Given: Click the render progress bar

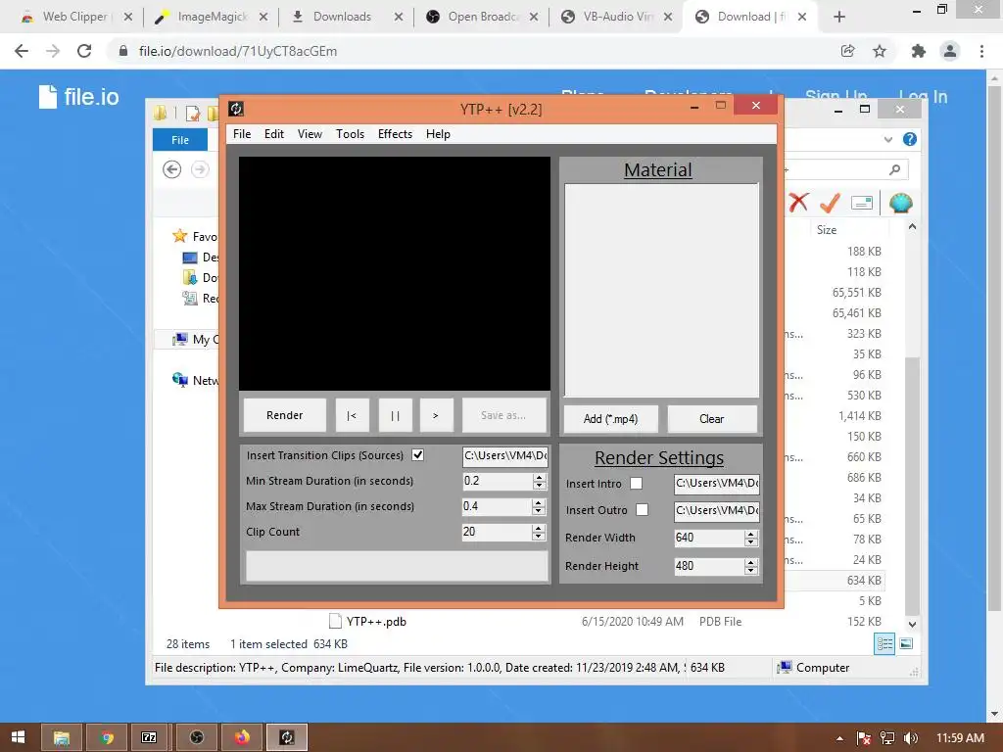Looking at the screenshot, I should click(x=397, y=566).
